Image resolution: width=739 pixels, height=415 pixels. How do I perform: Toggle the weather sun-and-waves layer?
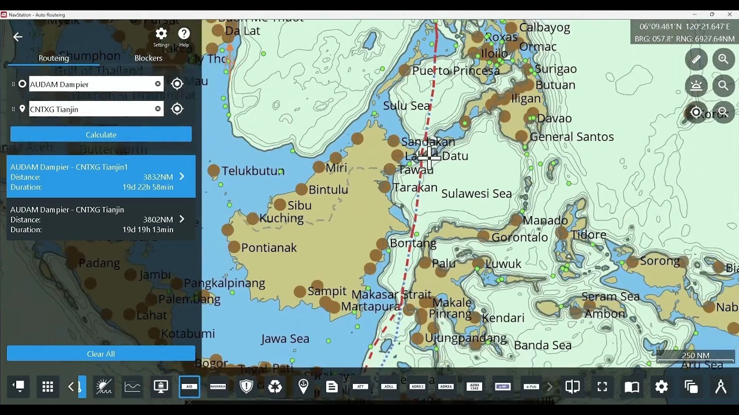(104, 387)
